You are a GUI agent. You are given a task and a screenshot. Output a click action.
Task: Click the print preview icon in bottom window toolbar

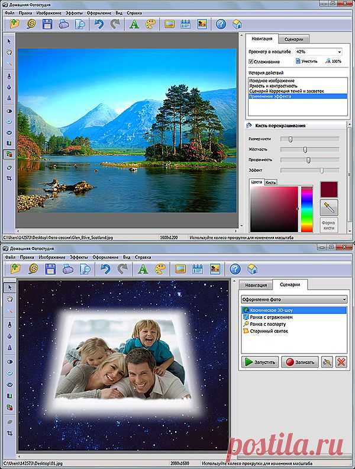tap(85, 269)
